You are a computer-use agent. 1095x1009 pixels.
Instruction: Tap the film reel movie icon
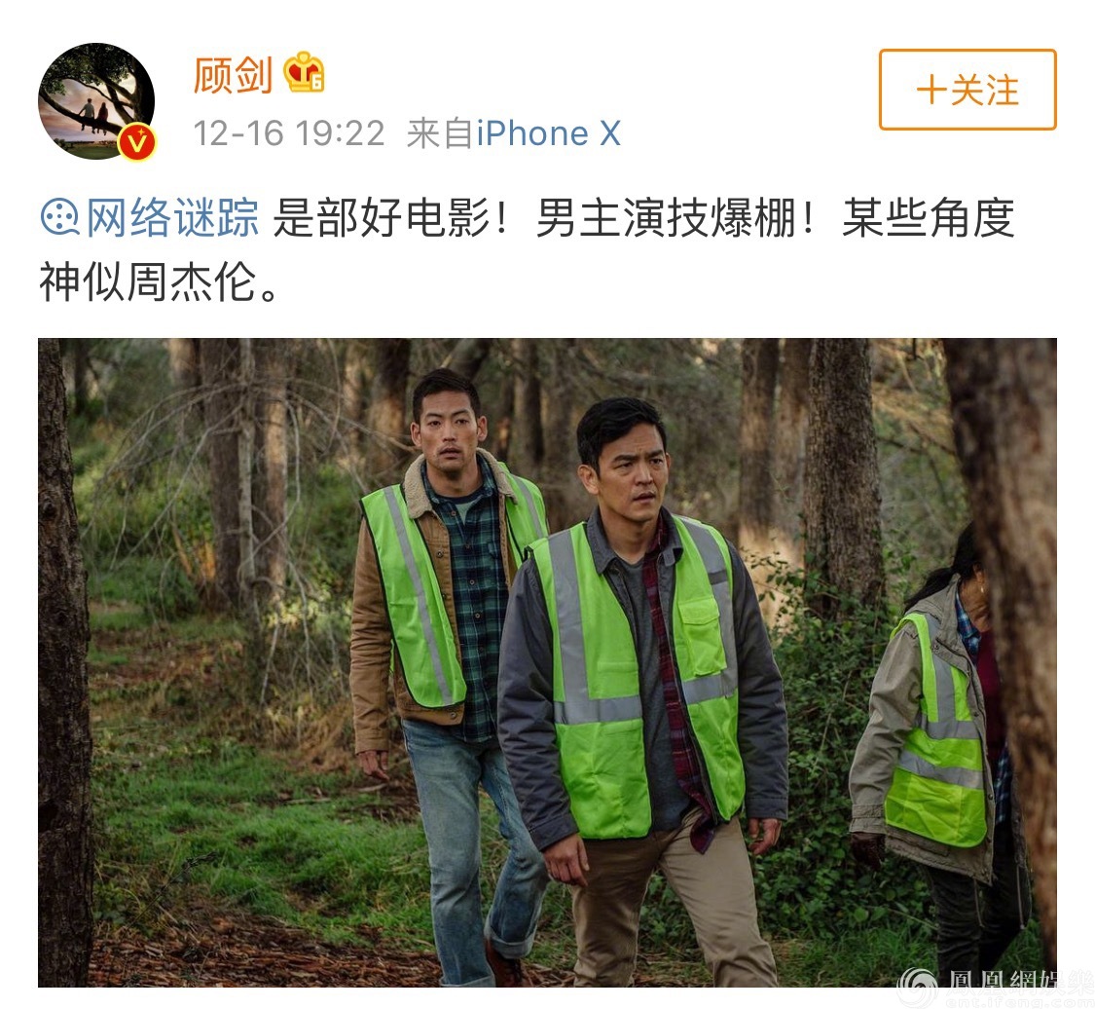[x=60, y=217]
